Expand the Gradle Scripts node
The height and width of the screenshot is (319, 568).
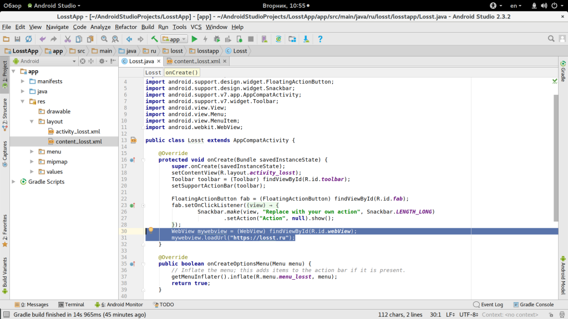(x=14, y=182)
